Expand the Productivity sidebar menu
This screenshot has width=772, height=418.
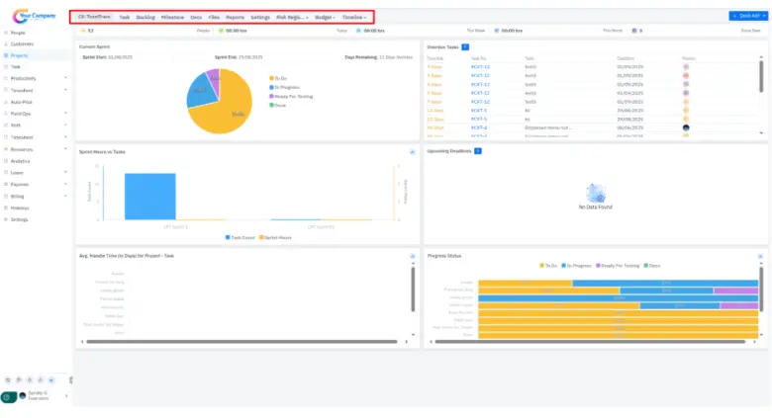tap(65, 79)
